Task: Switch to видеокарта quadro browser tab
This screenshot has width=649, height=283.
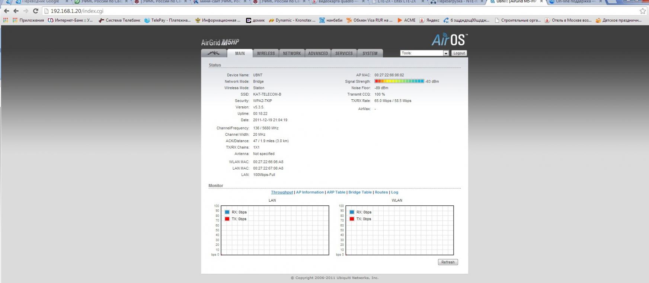Action: [339, 2]
